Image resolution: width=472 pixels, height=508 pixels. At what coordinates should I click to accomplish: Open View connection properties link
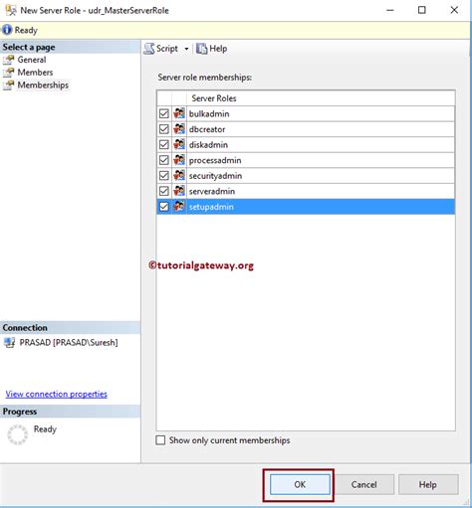pyautogui.click(x=57, y=394)
